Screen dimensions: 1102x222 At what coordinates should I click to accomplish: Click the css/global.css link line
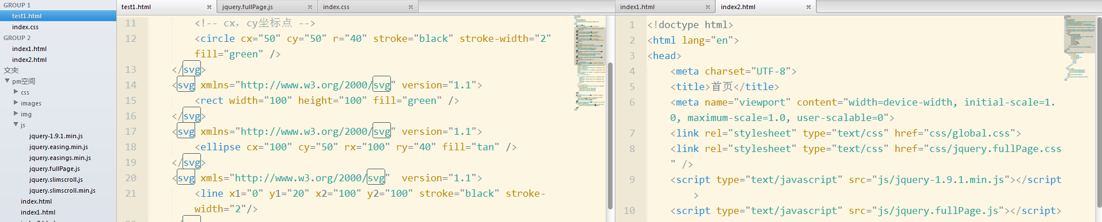846,133
